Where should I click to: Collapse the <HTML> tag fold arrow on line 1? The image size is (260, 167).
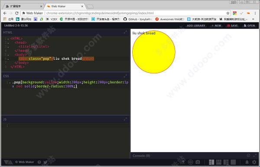[x=8, y=39]
